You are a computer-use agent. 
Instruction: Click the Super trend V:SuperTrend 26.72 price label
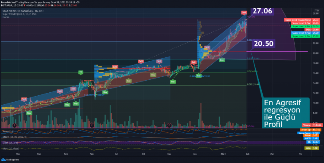click(302, 20)
